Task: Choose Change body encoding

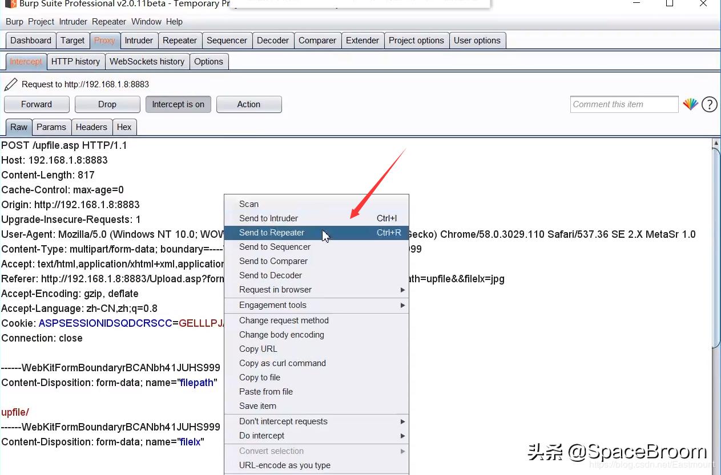Action: click(317, 335)
